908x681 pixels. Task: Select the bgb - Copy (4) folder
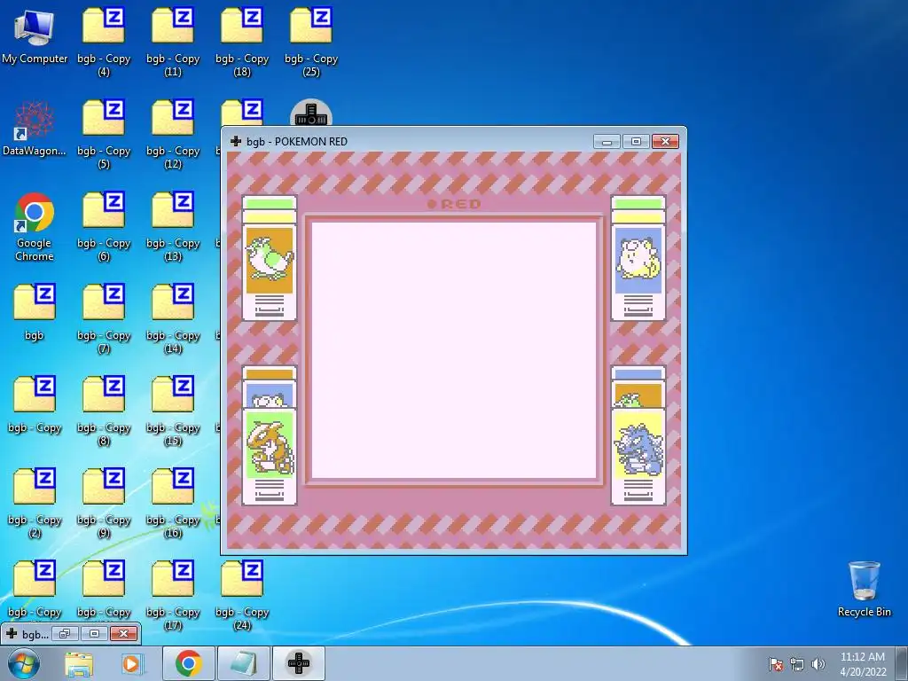(x=104, y=42)
